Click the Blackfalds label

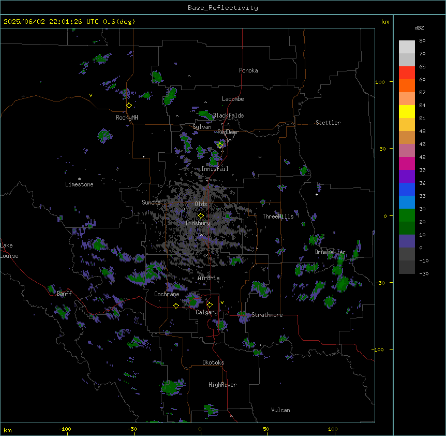pos(228,115)
